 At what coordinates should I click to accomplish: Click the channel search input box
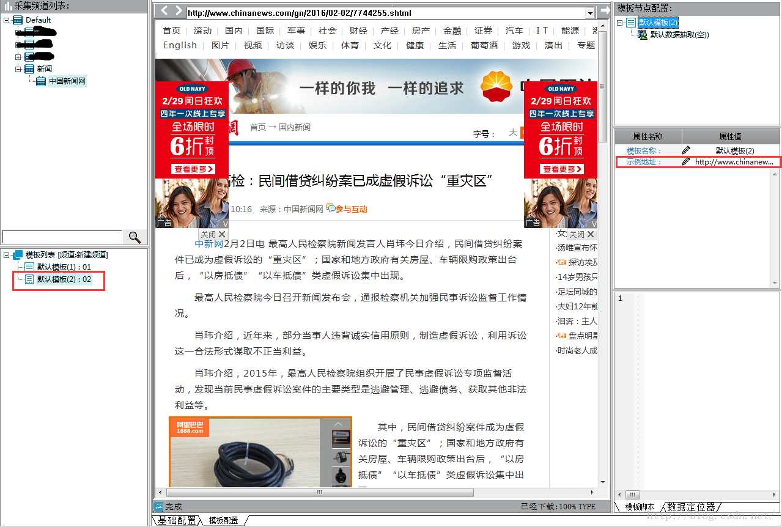pos(62,237)
